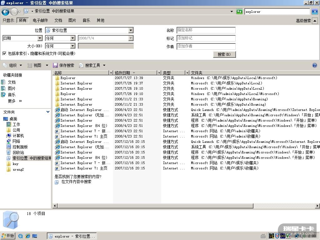Filter results to 文档

[x=58, y=20]
